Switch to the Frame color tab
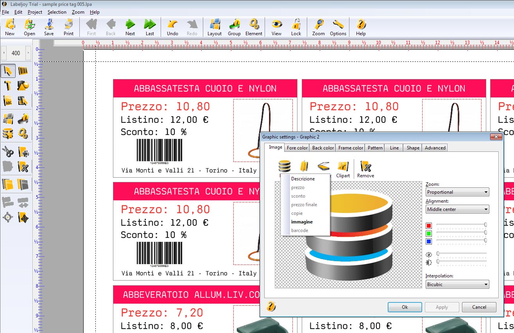This screenshot has height=333, width=514. pos(351,148)
